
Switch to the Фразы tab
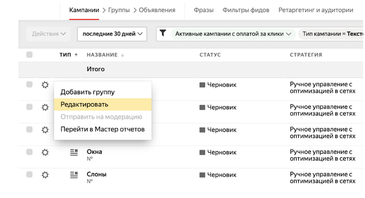204,10
